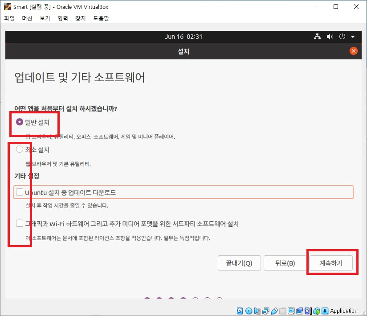Screen dimensions: 367x316
Task: Click the Ubuntu volume speaker icon
Action: pyautogui.click(x=330, y=37)
